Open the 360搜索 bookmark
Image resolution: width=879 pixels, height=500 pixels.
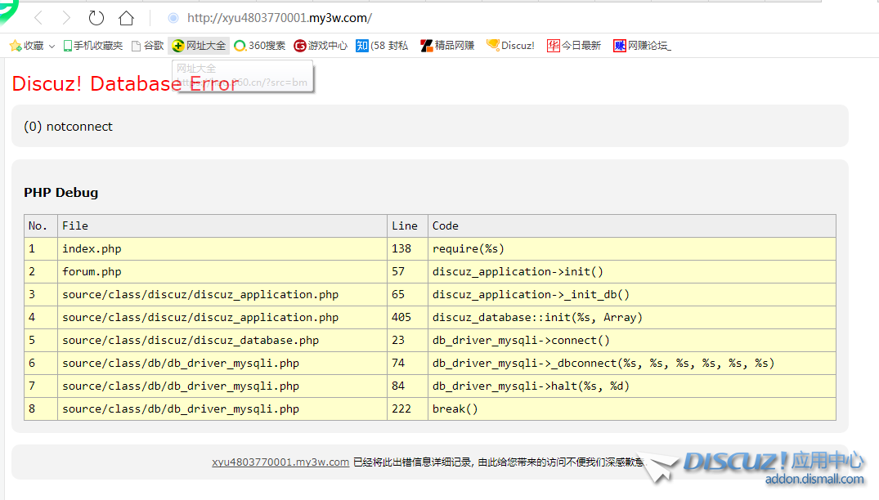[260, 46]
